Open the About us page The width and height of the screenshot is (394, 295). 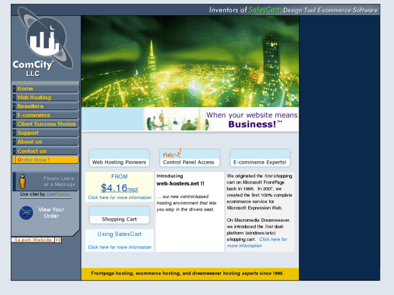(45, 142)
